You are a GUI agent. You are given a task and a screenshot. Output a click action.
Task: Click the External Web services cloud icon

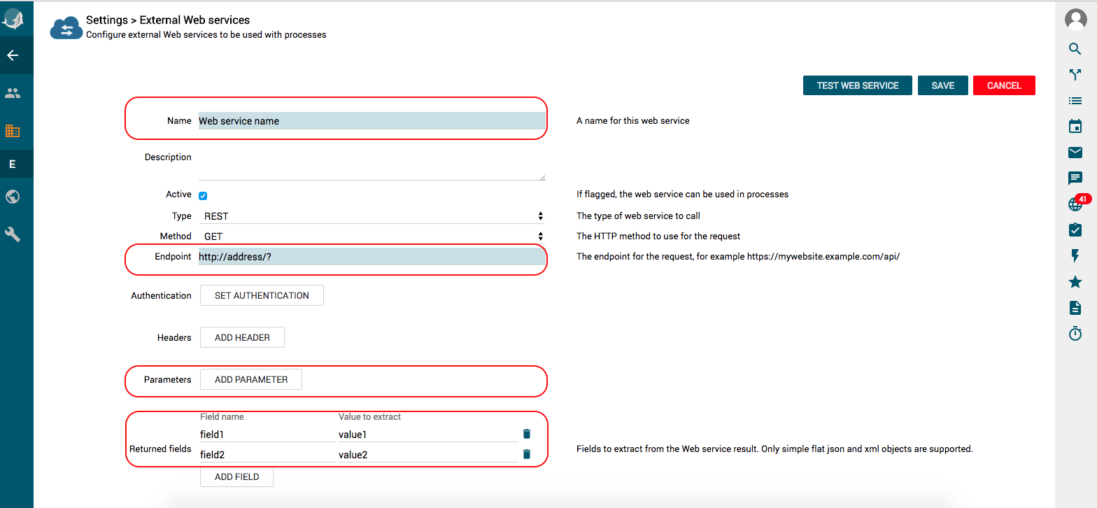coord(66,28)
